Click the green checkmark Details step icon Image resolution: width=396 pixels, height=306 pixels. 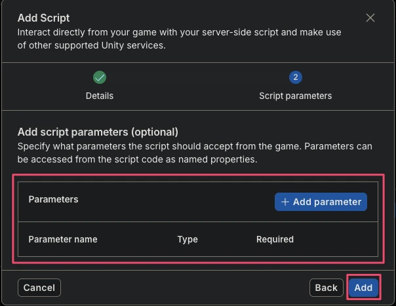point(100,77)
